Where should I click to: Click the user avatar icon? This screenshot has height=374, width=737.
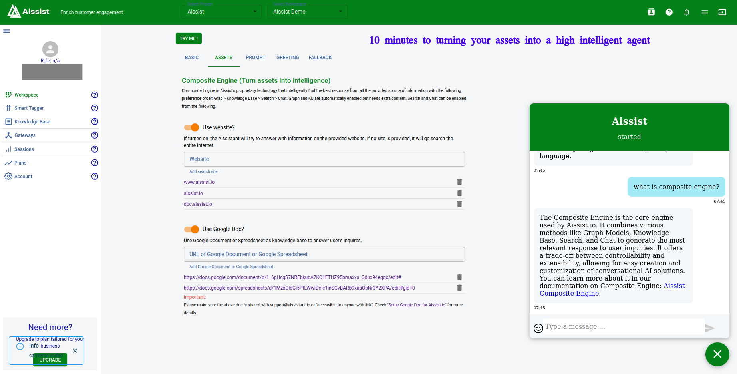coord(50,49)
